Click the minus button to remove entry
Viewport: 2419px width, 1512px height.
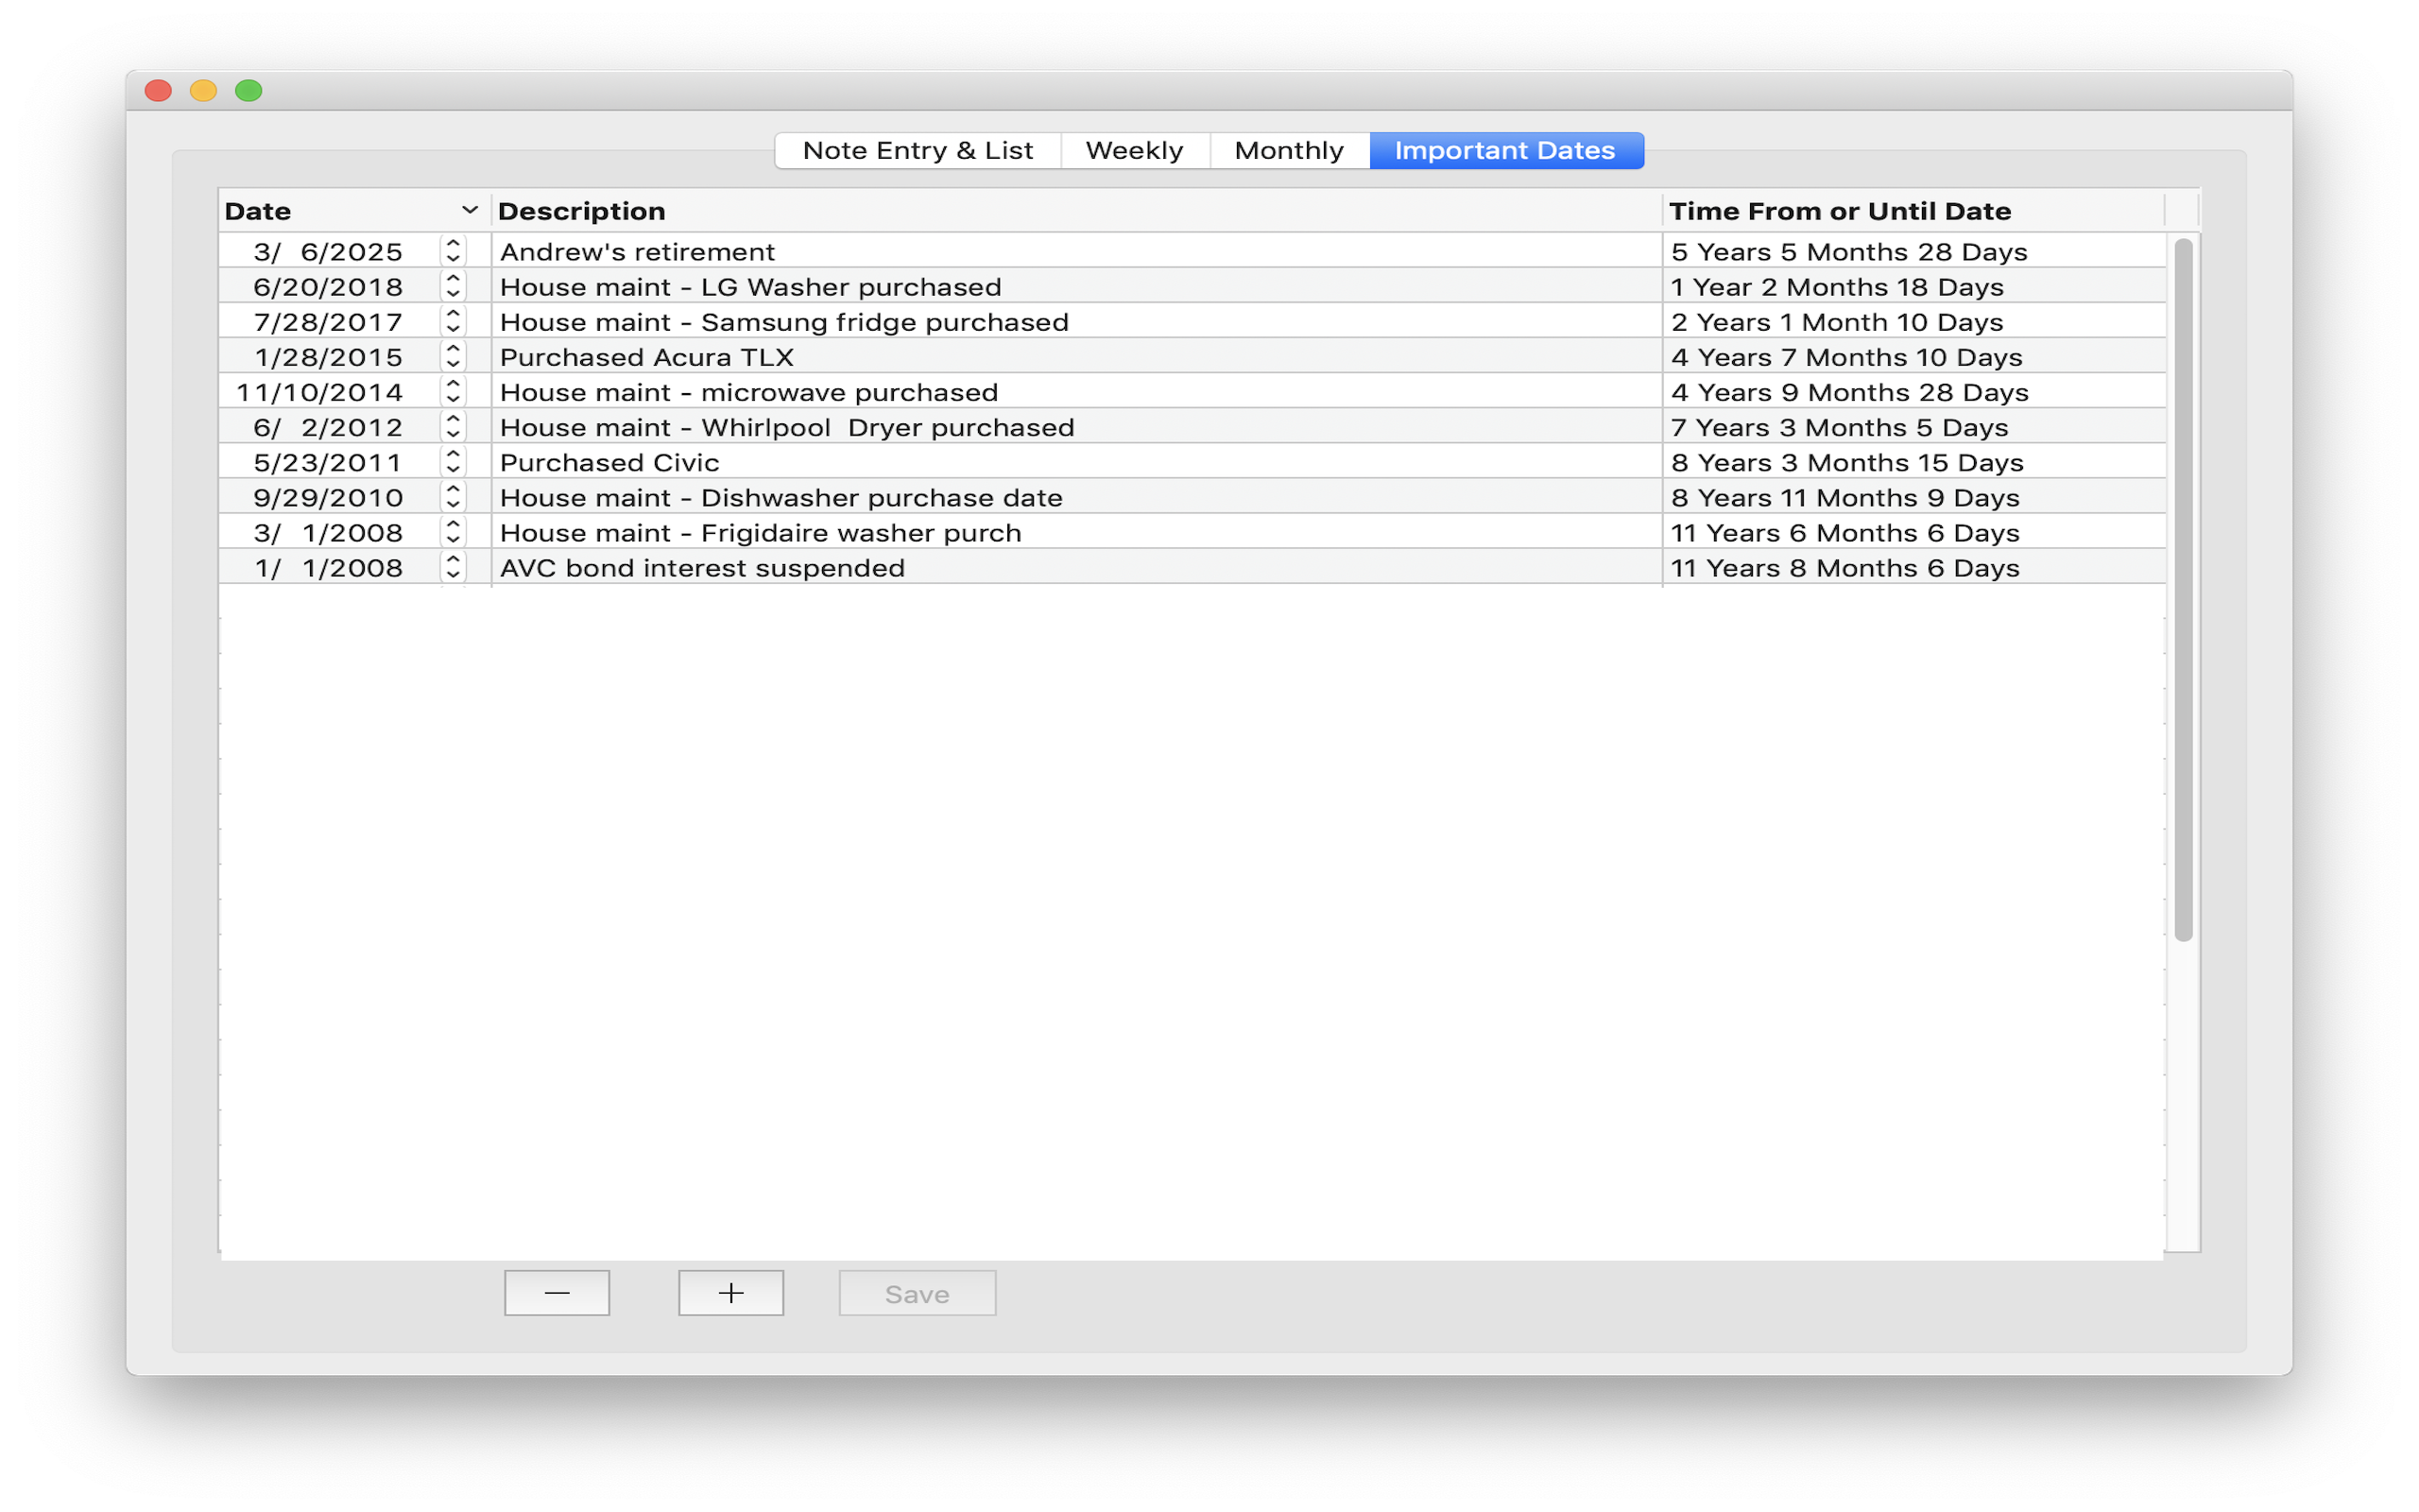click(557, 1293)
